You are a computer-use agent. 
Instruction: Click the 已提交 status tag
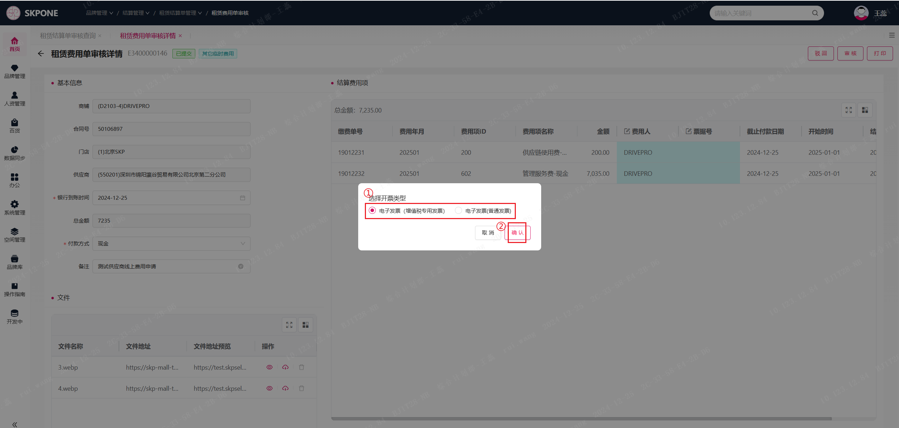184,53
